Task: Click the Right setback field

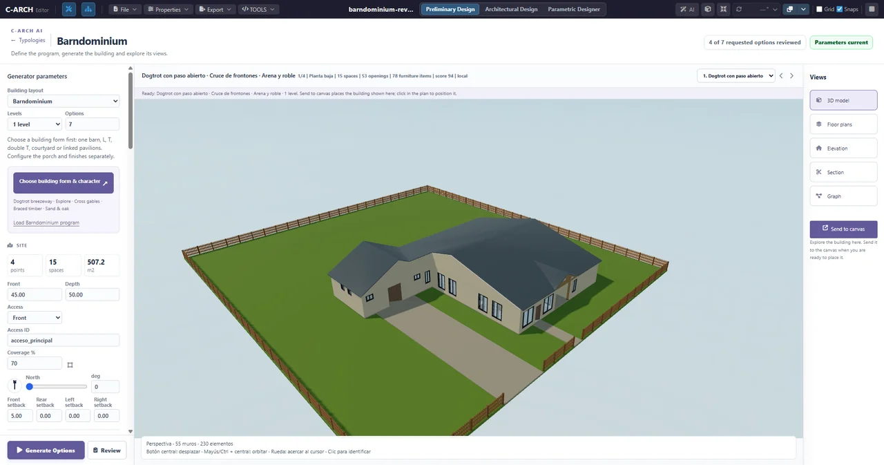Action: [106, 416]
